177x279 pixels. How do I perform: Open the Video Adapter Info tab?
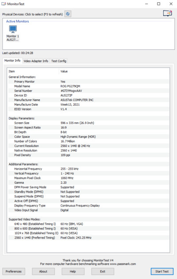coord(36,61)
